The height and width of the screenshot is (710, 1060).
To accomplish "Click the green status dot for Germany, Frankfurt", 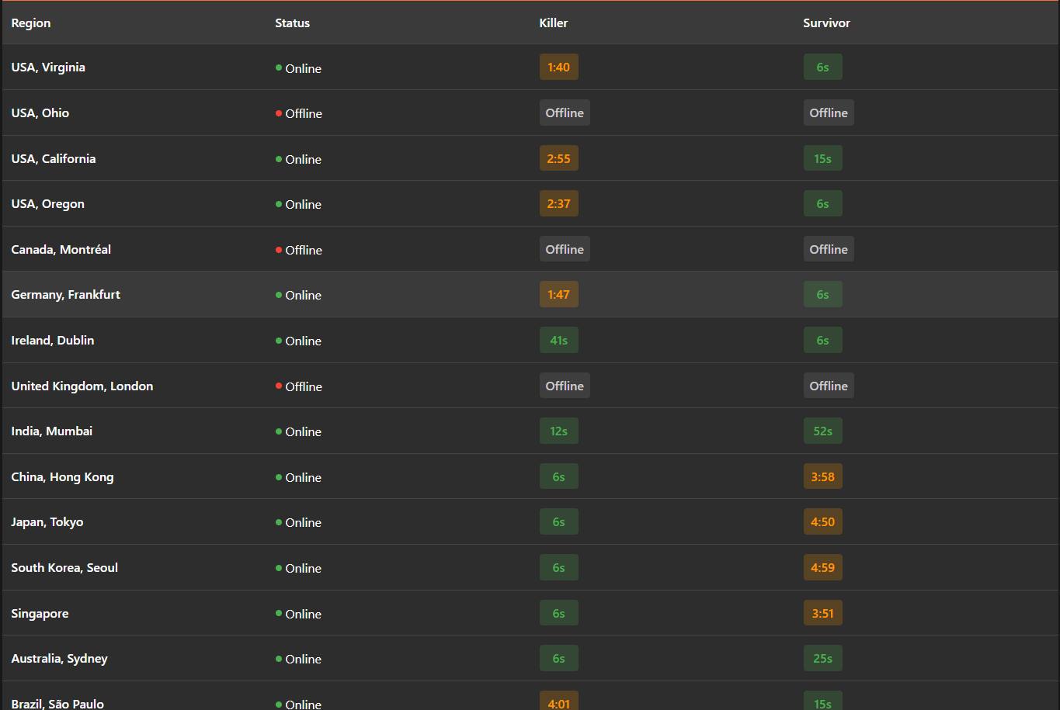I will (x=279, y=295).
